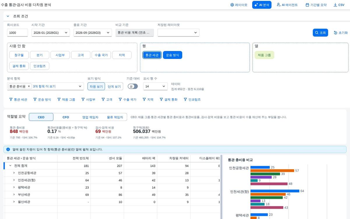Click the 차량용 커넥터 column header
The image size is (350, 219).
(174, 158)
